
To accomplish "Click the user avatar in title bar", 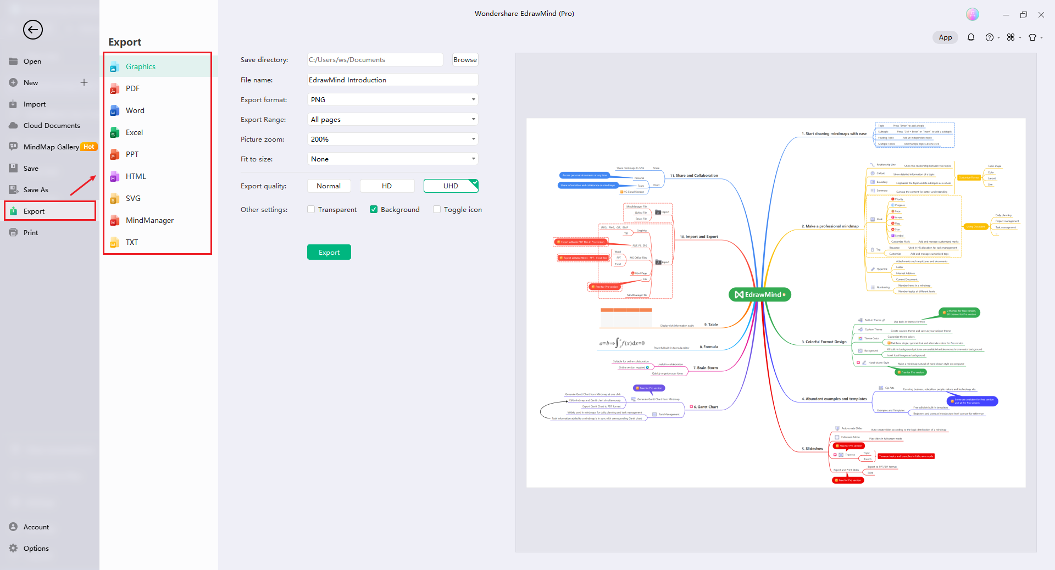I will [x=973, y=14].
